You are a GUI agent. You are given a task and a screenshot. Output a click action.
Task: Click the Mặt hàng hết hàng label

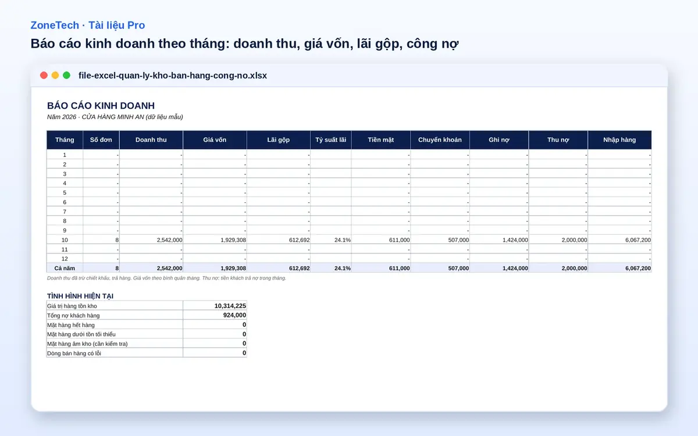pyautogui.click(x=115, y=324)
